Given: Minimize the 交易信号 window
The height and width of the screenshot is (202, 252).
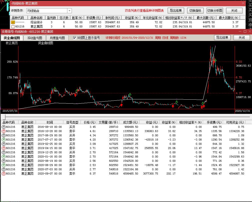Looking at the screenshot, I should point(240,31).
